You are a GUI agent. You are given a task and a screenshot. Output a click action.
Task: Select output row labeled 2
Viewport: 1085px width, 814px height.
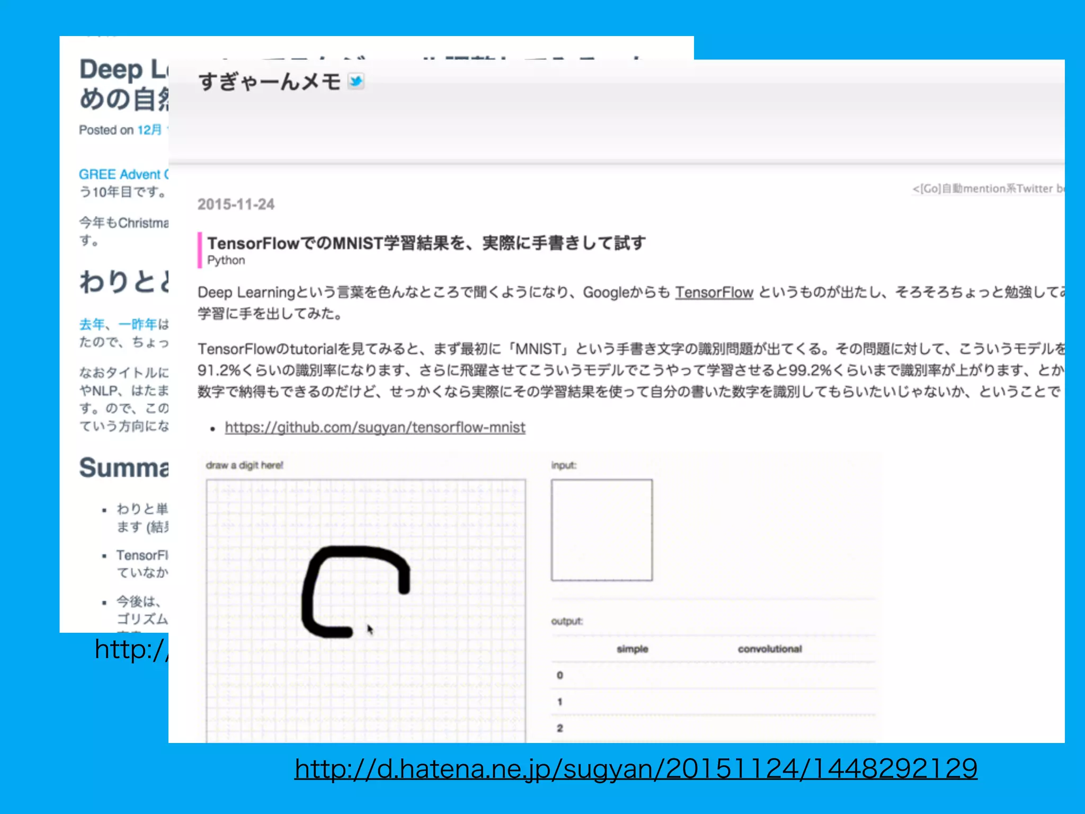[714, 729]
